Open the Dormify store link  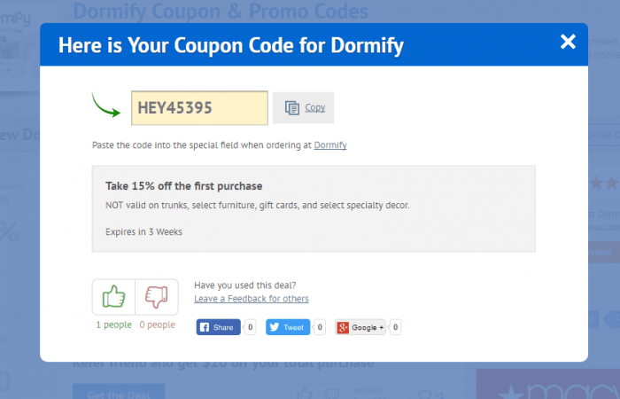(330, 145)
